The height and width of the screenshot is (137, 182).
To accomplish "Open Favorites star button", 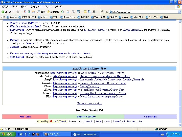I will tap(53, 12).
